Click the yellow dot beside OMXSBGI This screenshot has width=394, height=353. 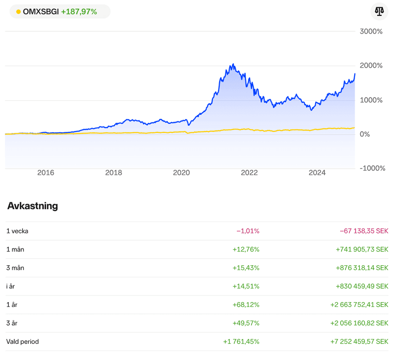(x=18, y=12)
